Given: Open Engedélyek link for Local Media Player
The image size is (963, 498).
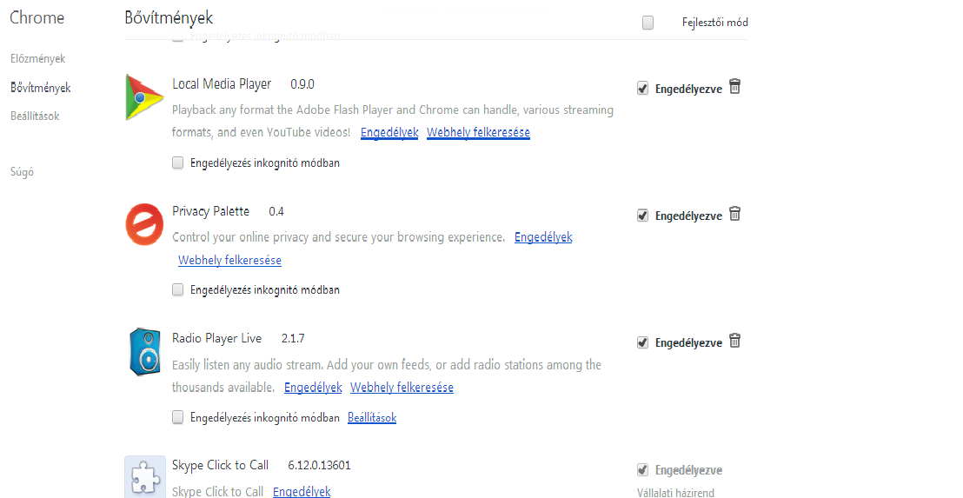Looking at the screenshot, I should (389, 133).
